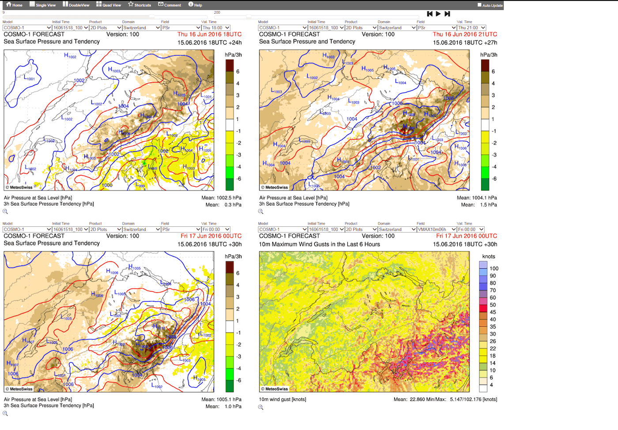Open Domain dropdown in top-left panel
This screenshot has width=618, height=430.
[x=141, y=28]
